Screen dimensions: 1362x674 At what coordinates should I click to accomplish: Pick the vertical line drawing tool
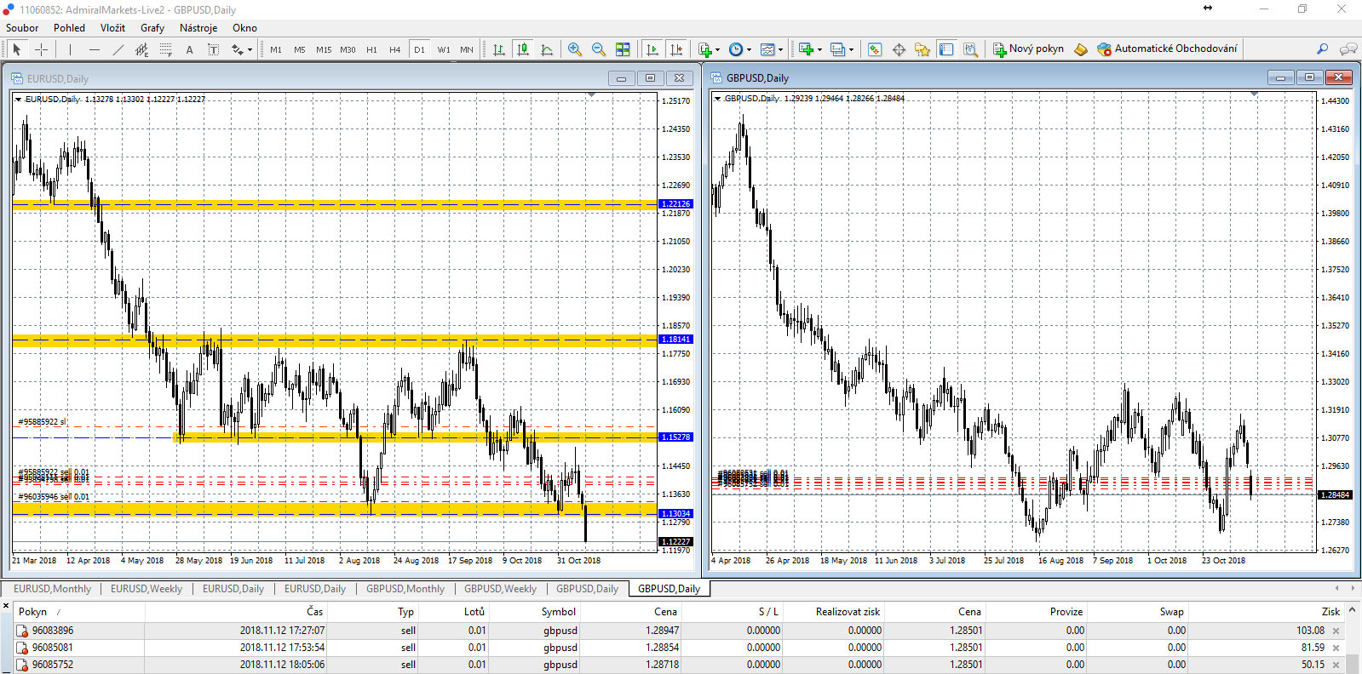point(71,49)
